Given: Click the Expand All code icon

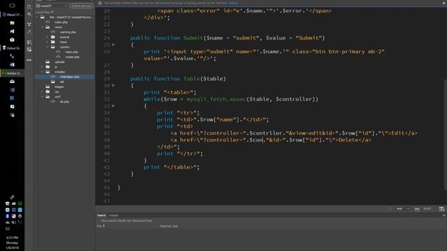Looking at the screenshot, I should pos(29,42).
